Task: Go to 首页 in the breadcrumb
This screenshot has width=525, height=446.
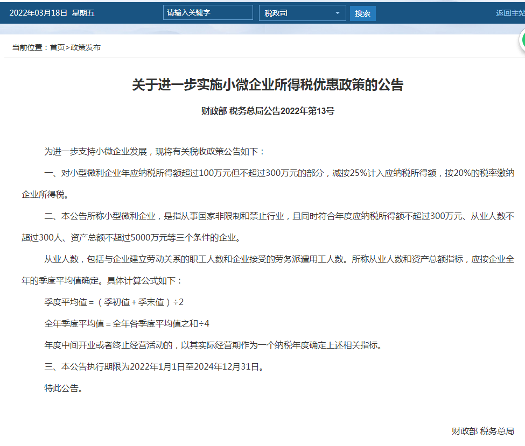Action: [x=57, y=47]
